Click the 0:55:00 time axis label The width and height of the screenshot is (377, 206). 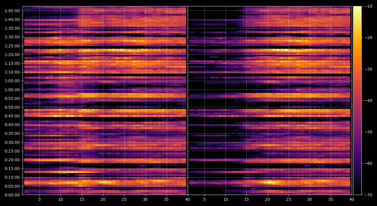[x=12, y=98]
